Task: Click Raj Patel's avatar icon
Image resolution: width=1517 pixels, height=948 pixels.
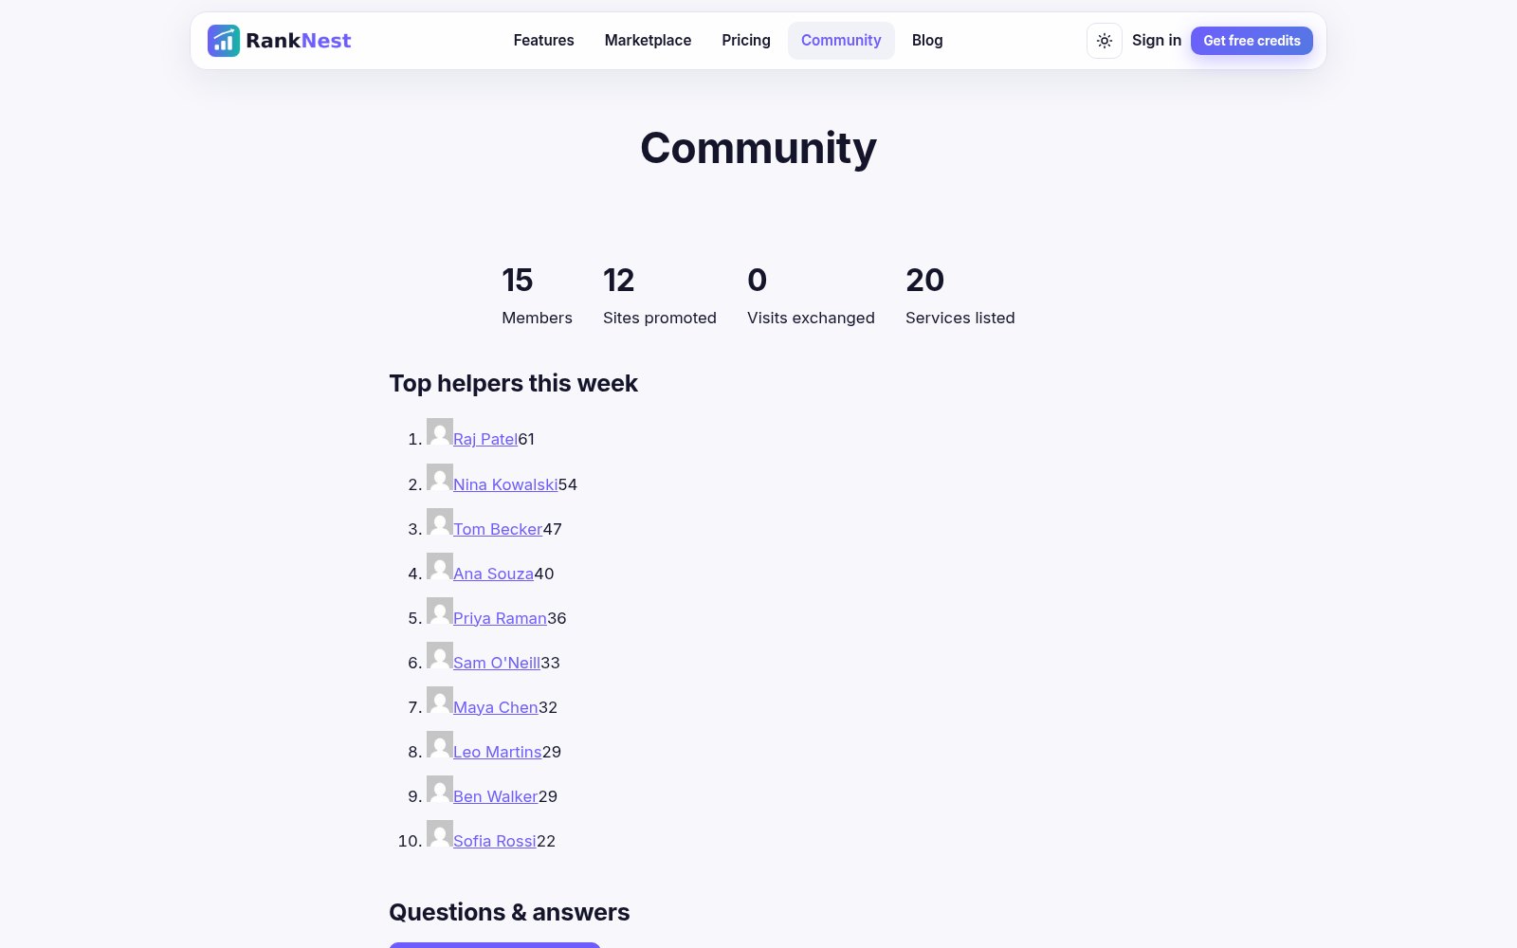Action: coord(440,432)
